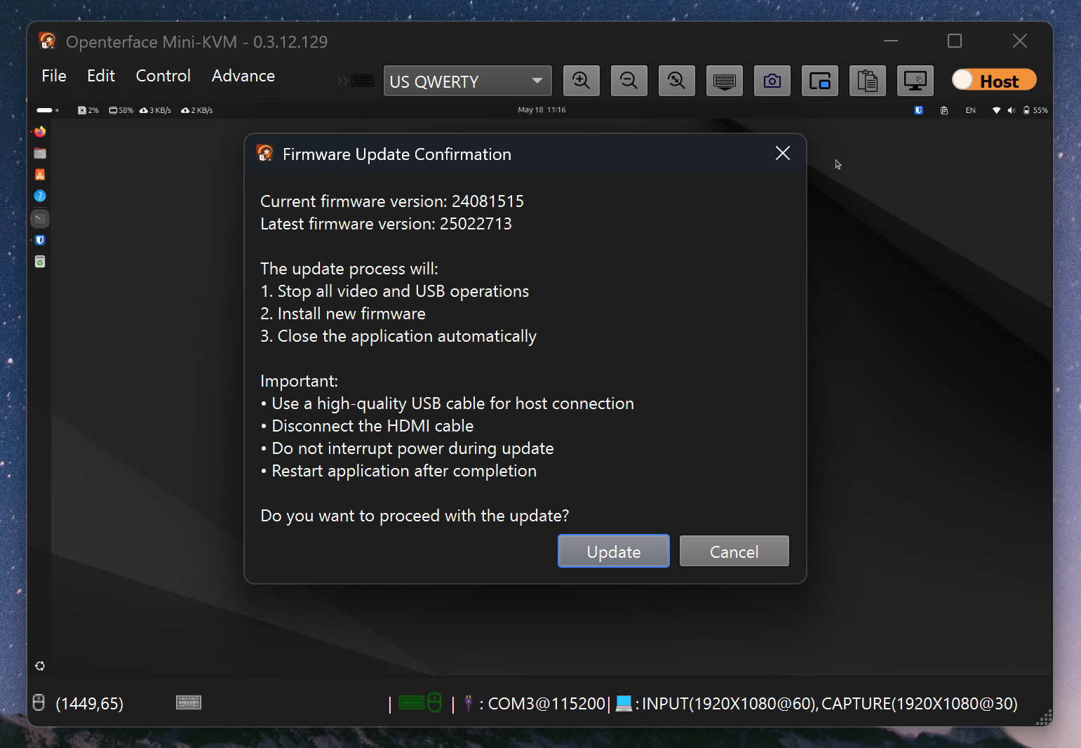Click the small keyboard icon beside US QWERTY

363,81
